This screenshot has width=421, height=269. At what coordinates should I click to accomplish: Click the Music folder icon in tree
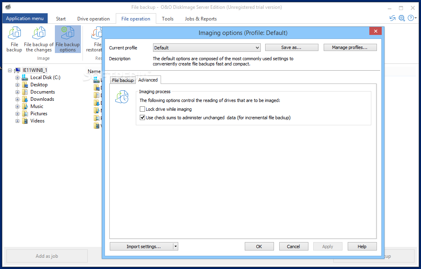click(x=25, y=106)
